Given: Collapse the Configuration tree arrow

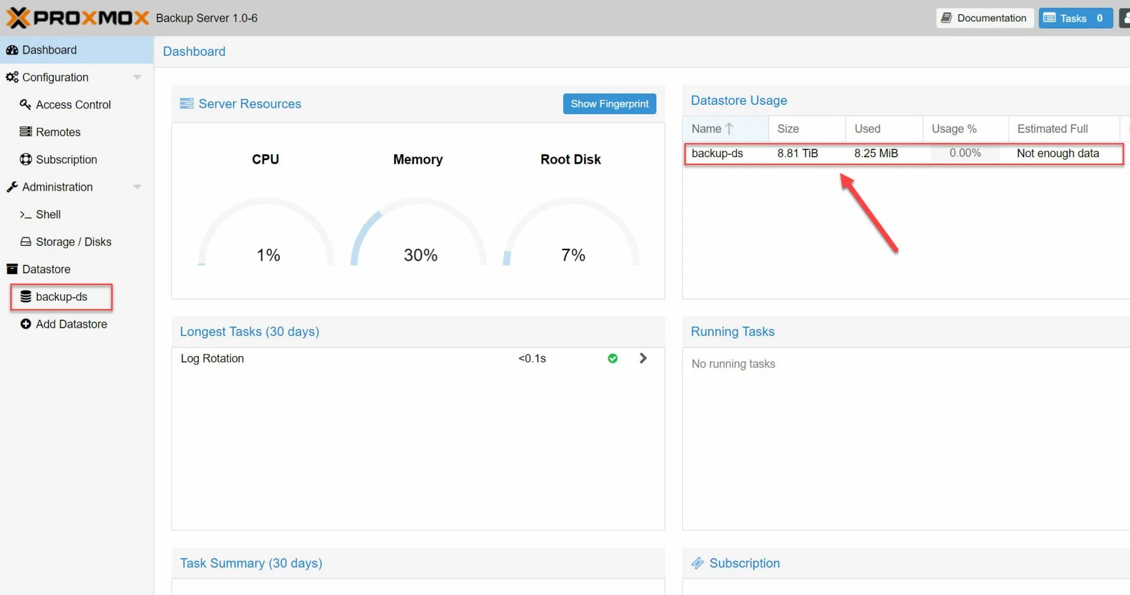Looking at the screenshot, I should point(137,77).
